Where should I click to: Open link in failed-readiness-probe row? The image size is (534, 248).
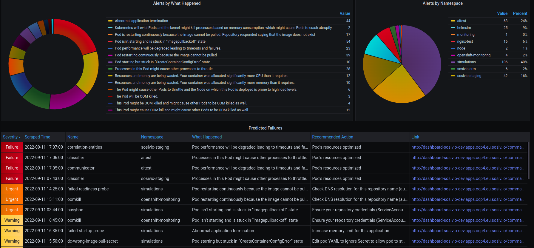[468, 189]
